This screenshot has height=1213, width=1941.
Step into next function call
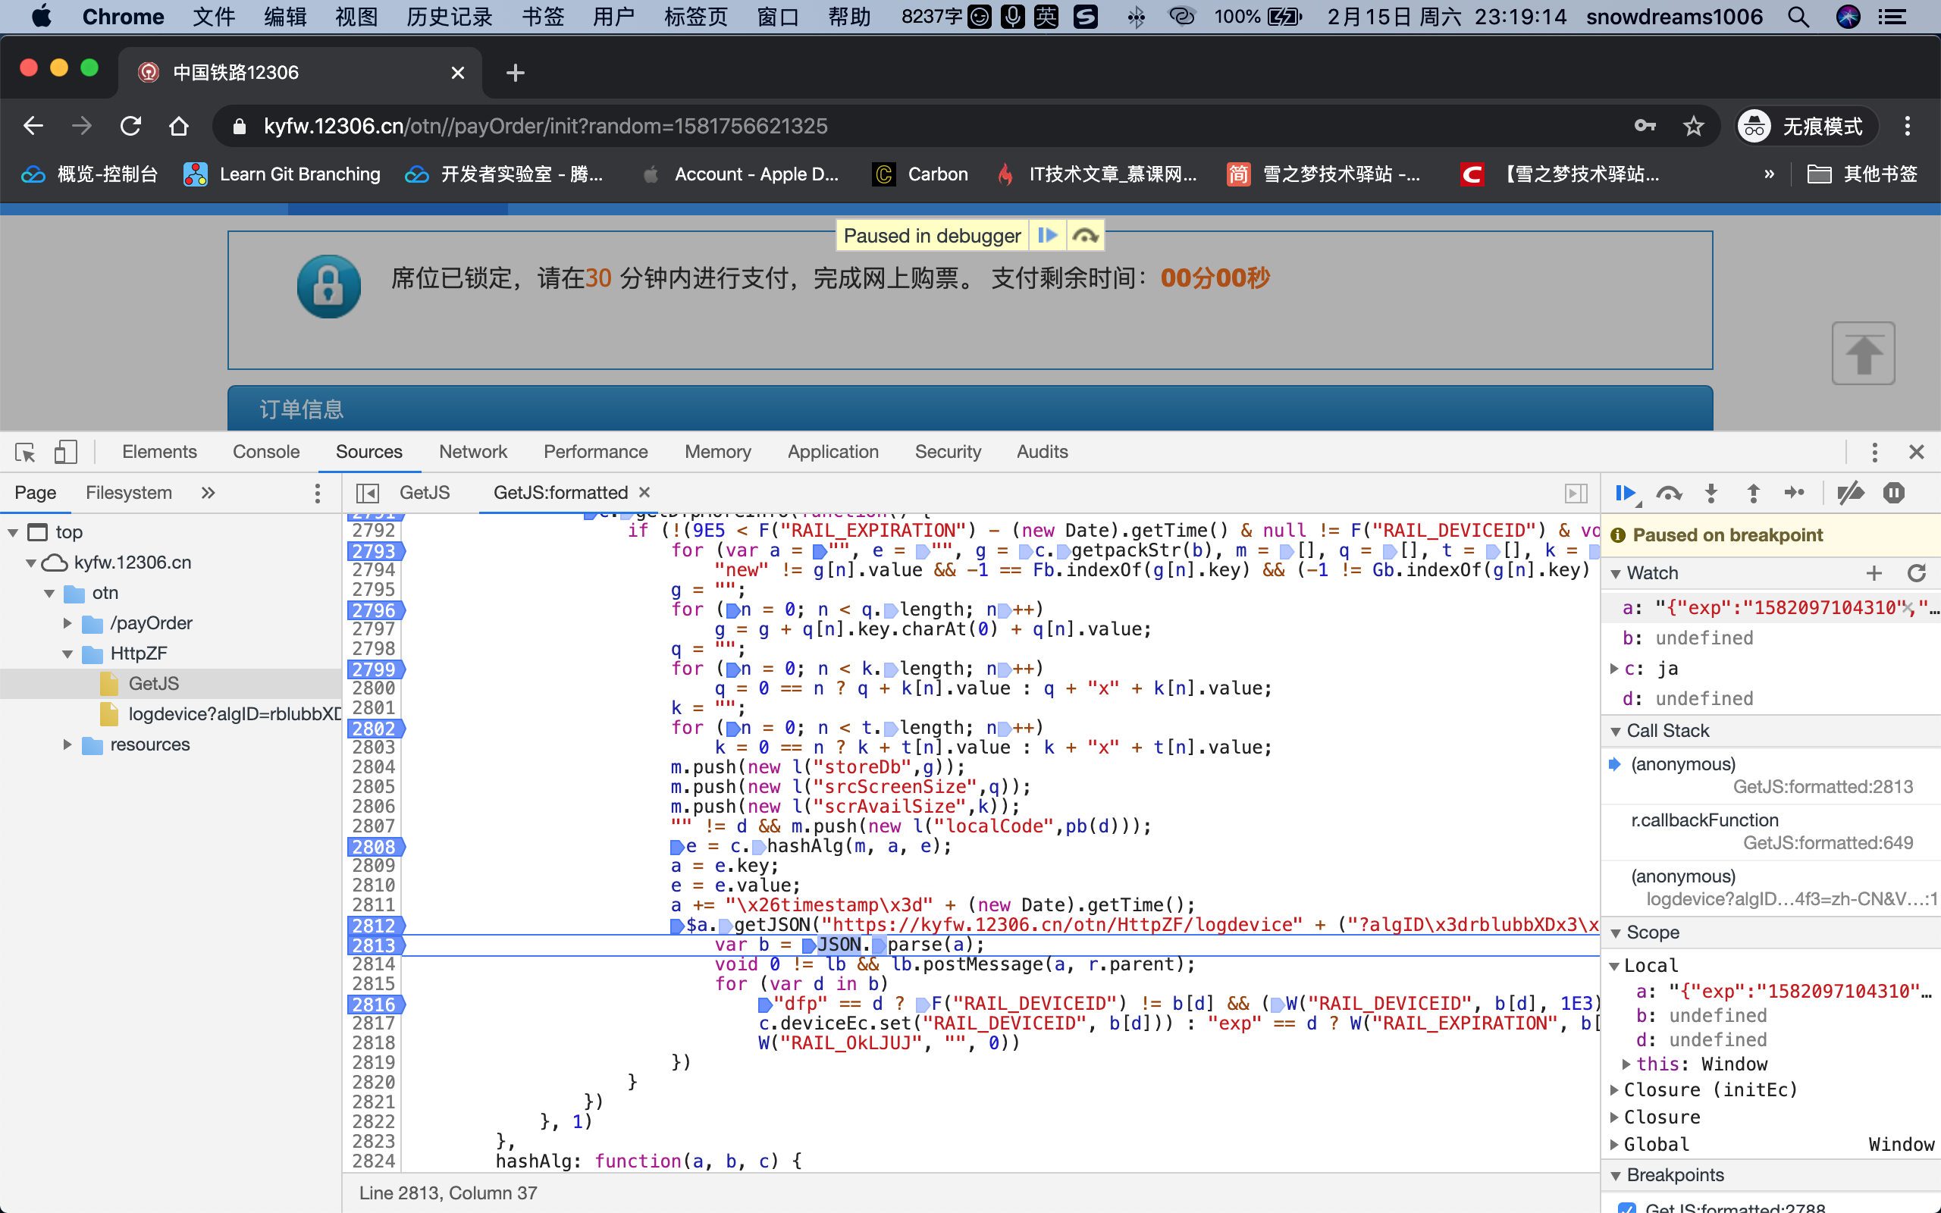1711,493
